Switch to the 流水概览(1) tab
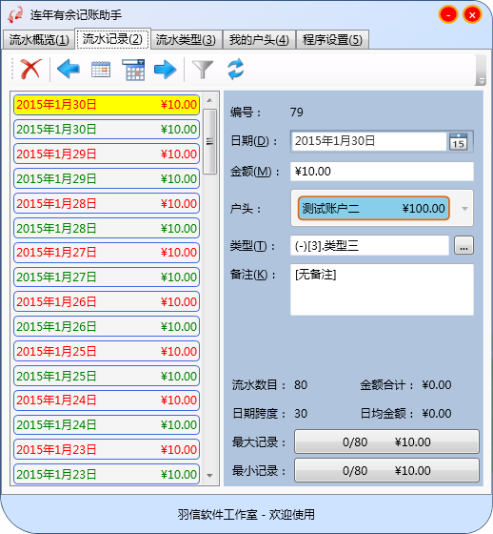 [x=38, y=40]
